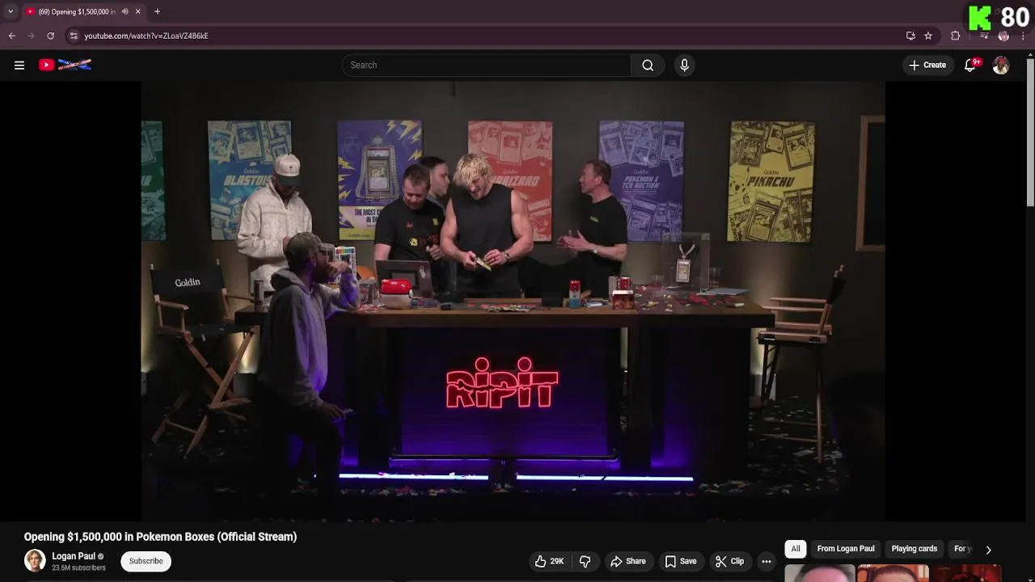1035x582 pixels.
Task: Install app icon in the address bar
Action: 910,36
